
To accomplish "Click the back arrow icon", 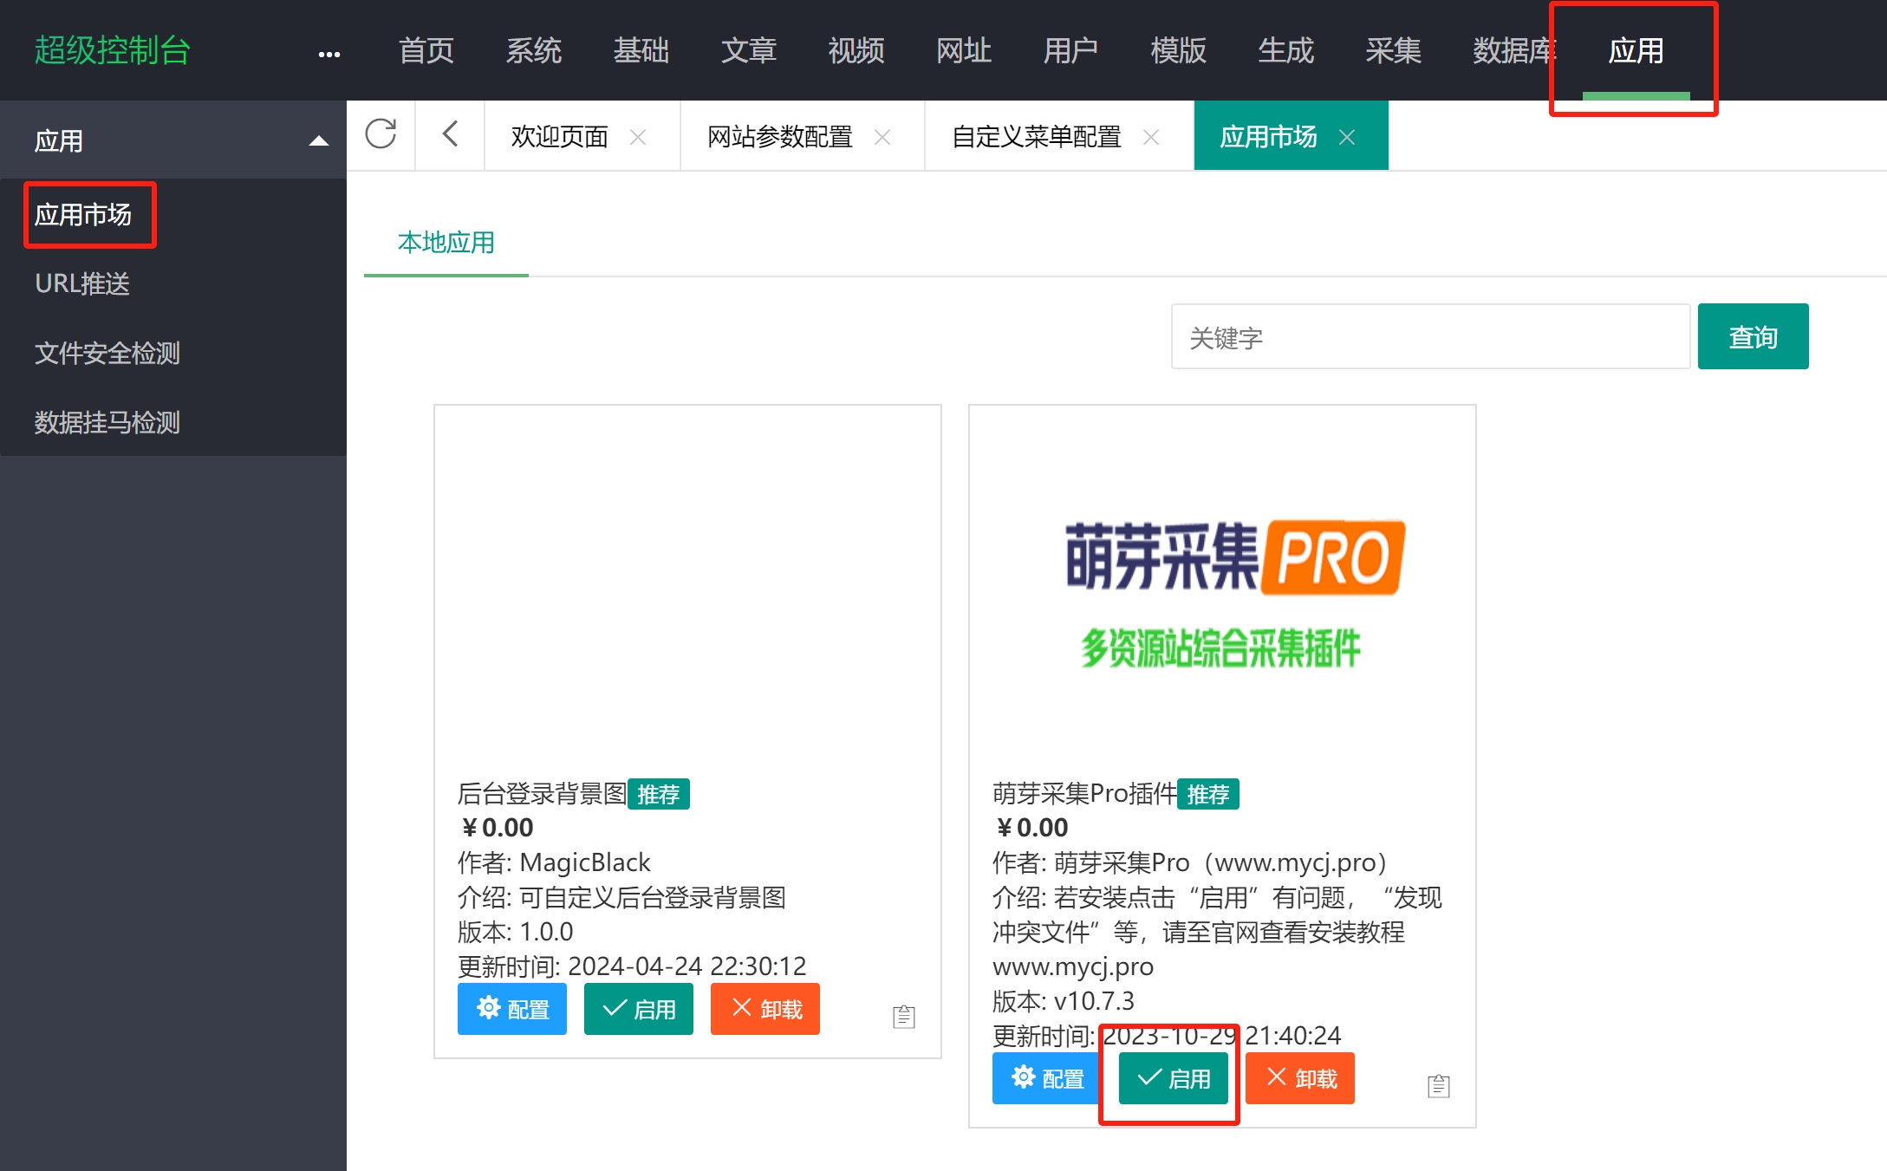I will pos(450,135).
